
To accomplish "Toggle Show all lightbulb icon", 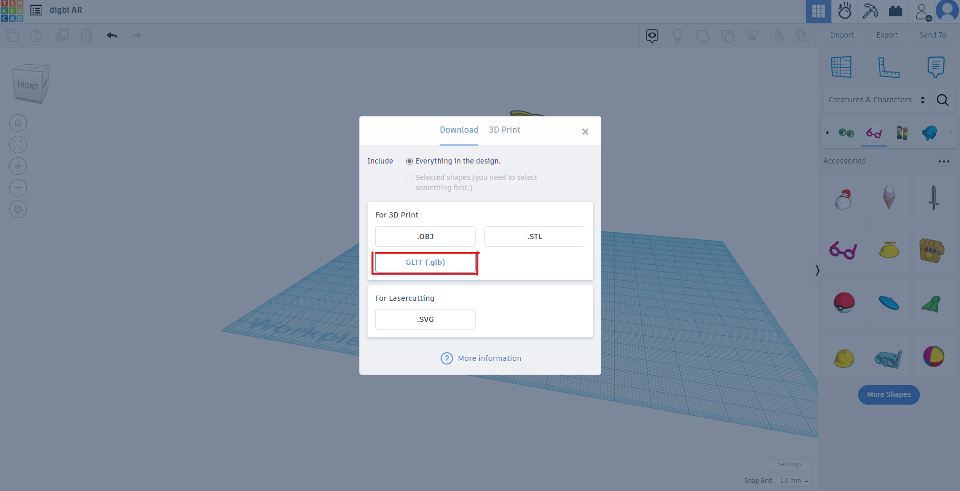I will 677,35.
